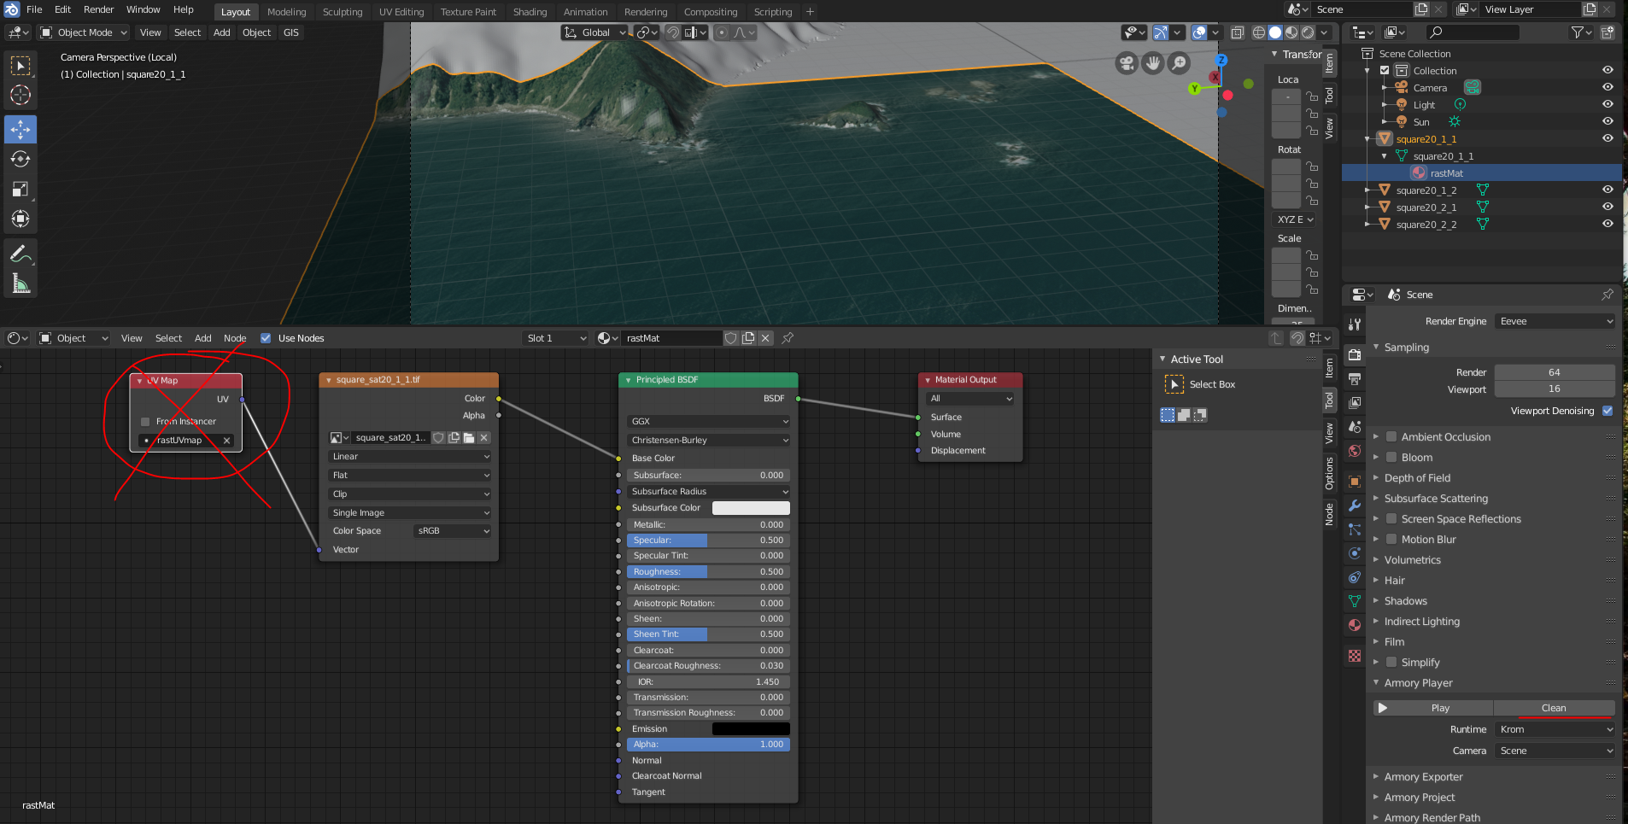Enable From Instancer in UV Map node

tap(145, 422)
